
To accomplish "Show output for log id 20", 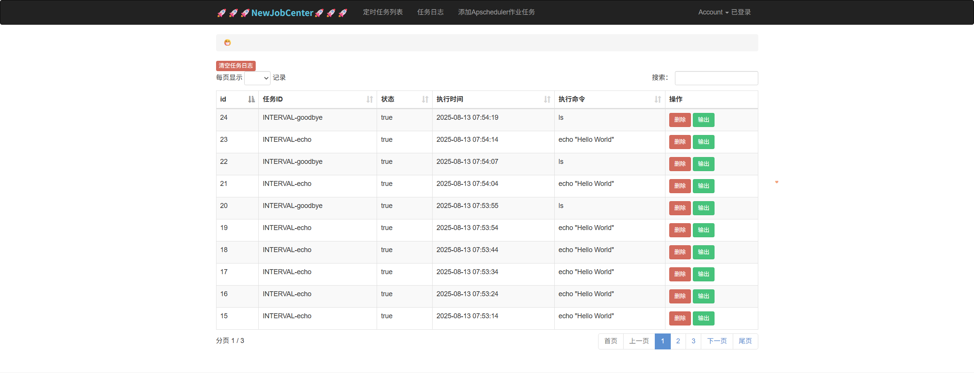I will [x=703, y=208].
